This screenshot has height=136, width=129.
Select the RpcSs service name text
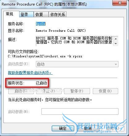coord(41,24)
